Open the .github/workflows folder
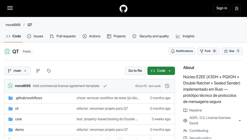The image size is (247, 139). 29,98
